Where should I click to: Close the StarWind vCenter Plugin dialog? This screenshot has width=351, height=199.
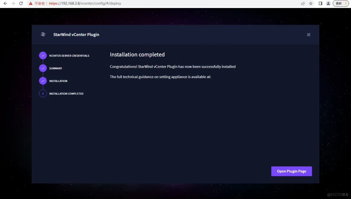309,35
